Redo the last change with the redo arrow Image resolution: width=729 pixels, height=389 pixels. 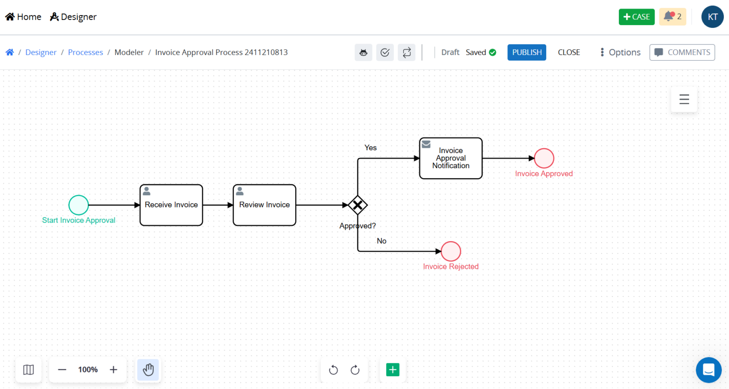pos(355,370)
